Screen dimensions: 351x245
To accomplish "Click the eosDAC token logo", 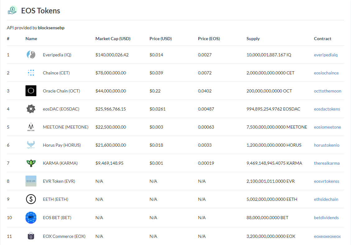I will pyautogui.click(x=31, y=109).
